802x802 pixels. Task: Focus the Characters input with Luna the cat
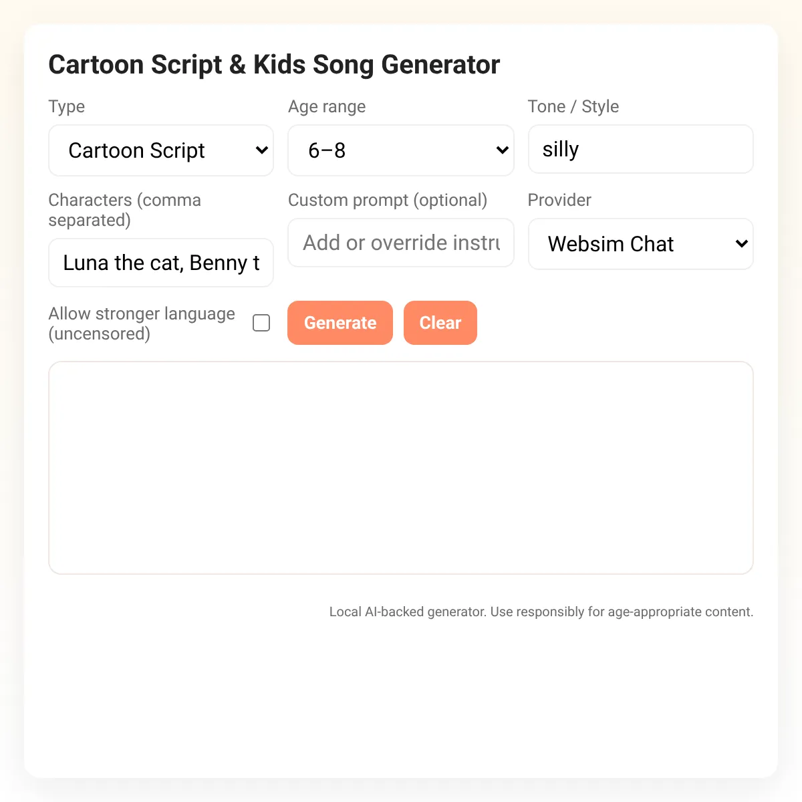[x=161, y=263]
